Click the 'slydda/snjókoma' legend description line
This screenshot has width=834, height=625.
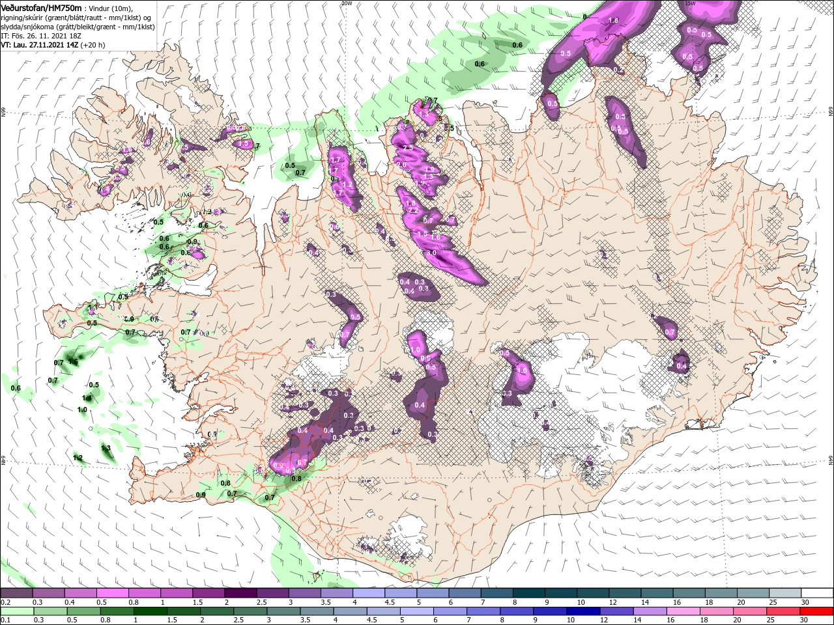pos(78,27)
